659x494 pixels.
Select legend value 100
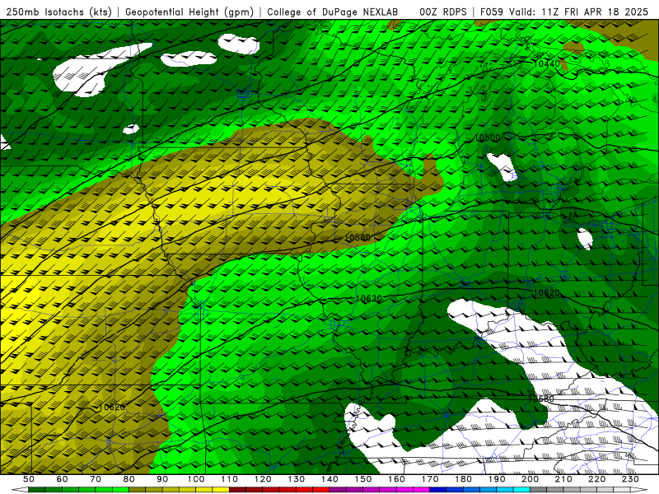pyautogui.click(x=196, y=479)
